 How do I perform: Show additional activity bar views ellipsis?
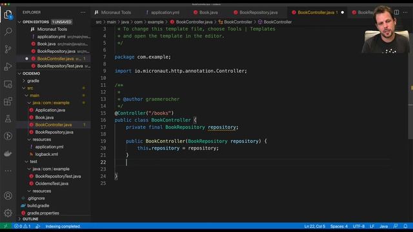pos(8,171)
